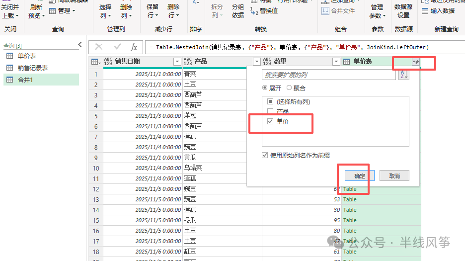This screenshot has height=261, width=465.
Task: Click the data type icon of 产品 column
Action: pos(188,62)
